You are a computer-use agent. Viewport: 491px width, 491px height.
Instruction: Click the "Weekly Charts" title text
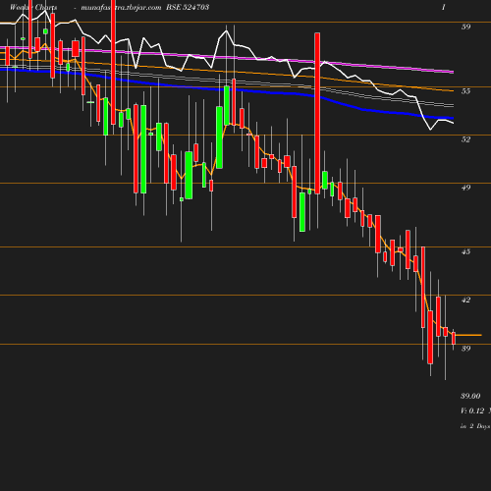(x=33, y=7)
